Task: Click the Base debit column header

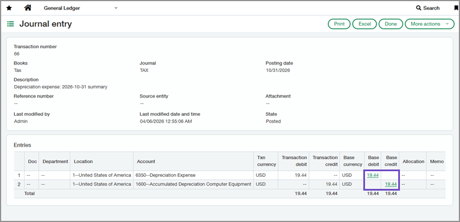Action: click(x=373, y=161)
